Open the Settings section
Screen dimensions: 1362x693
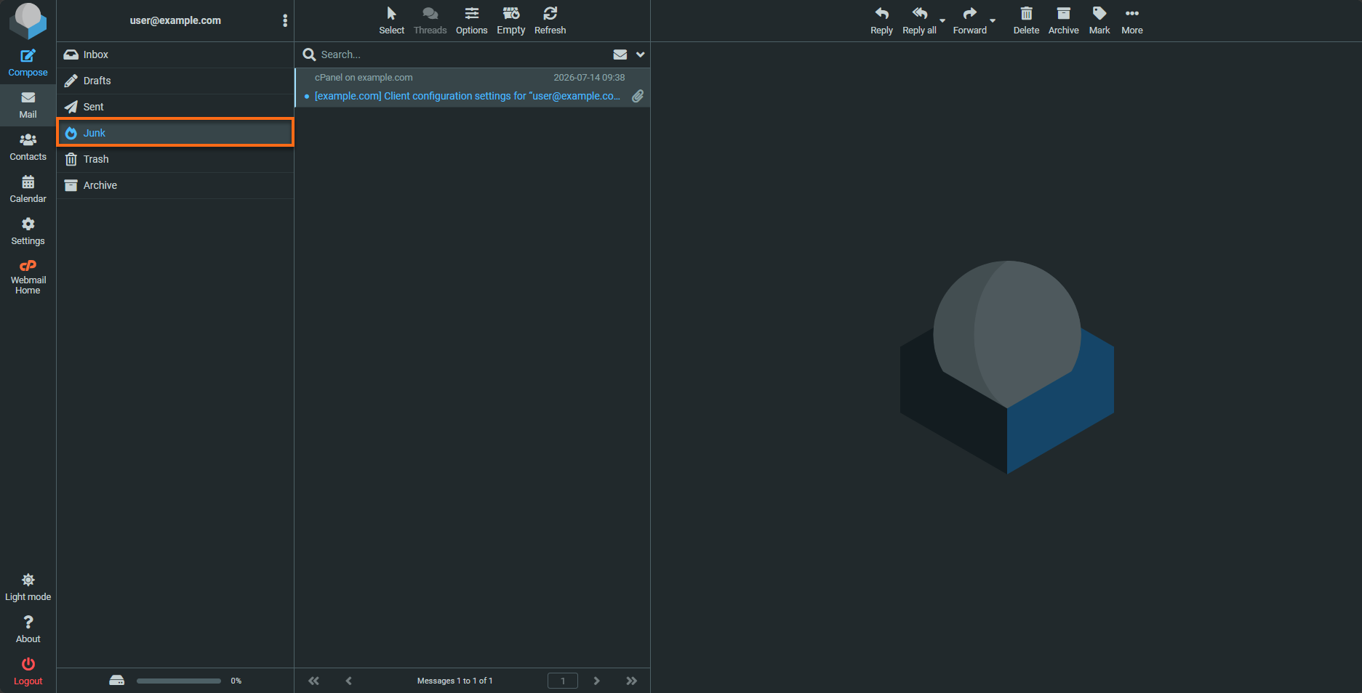coord(28,232)
